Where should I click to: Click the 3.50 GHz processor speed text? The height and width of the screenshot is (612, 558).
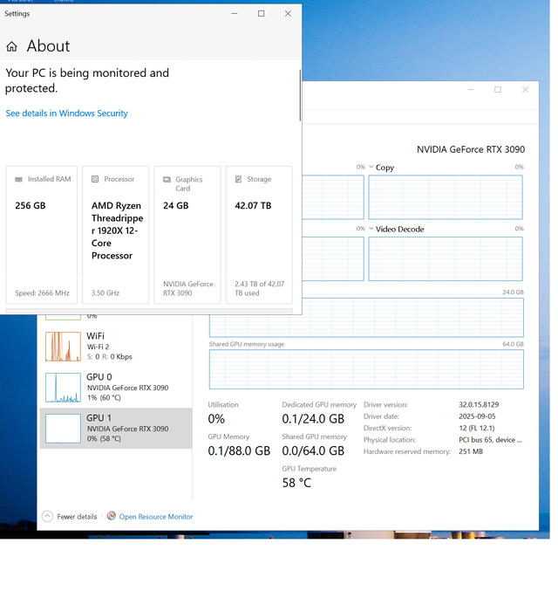tap(105, 293)
